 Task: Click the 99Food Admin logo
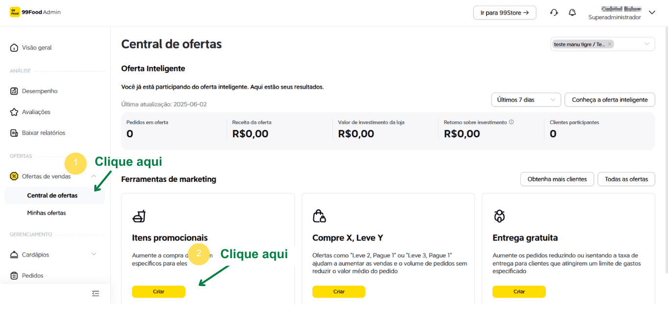click(35, 12)
